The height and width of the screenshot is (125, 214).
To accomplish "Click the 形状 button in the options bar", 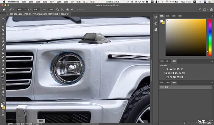I will [51, 9].
